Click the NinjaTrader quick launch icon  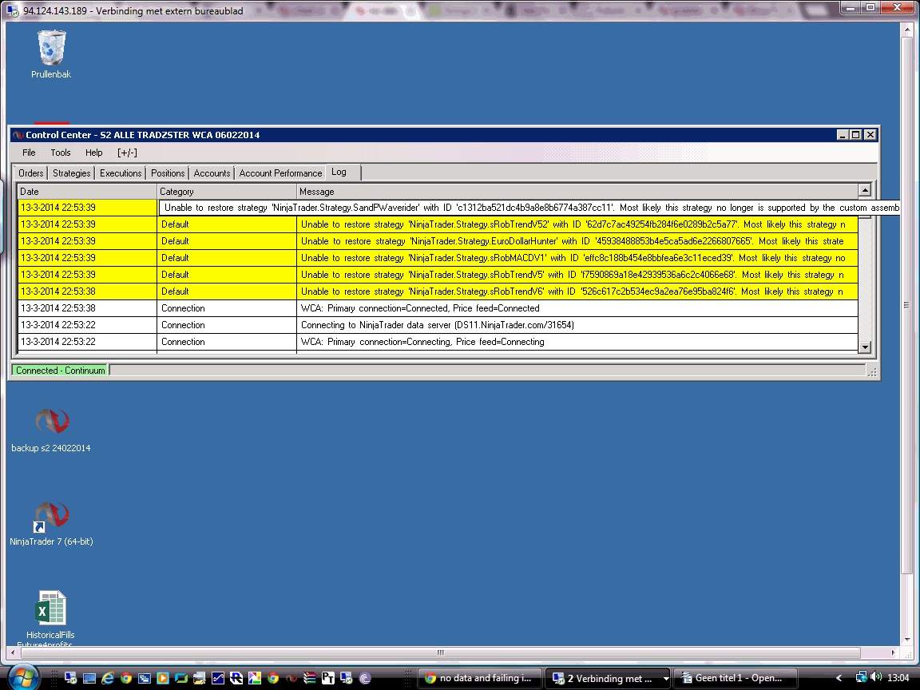click(x=291, y=678)
